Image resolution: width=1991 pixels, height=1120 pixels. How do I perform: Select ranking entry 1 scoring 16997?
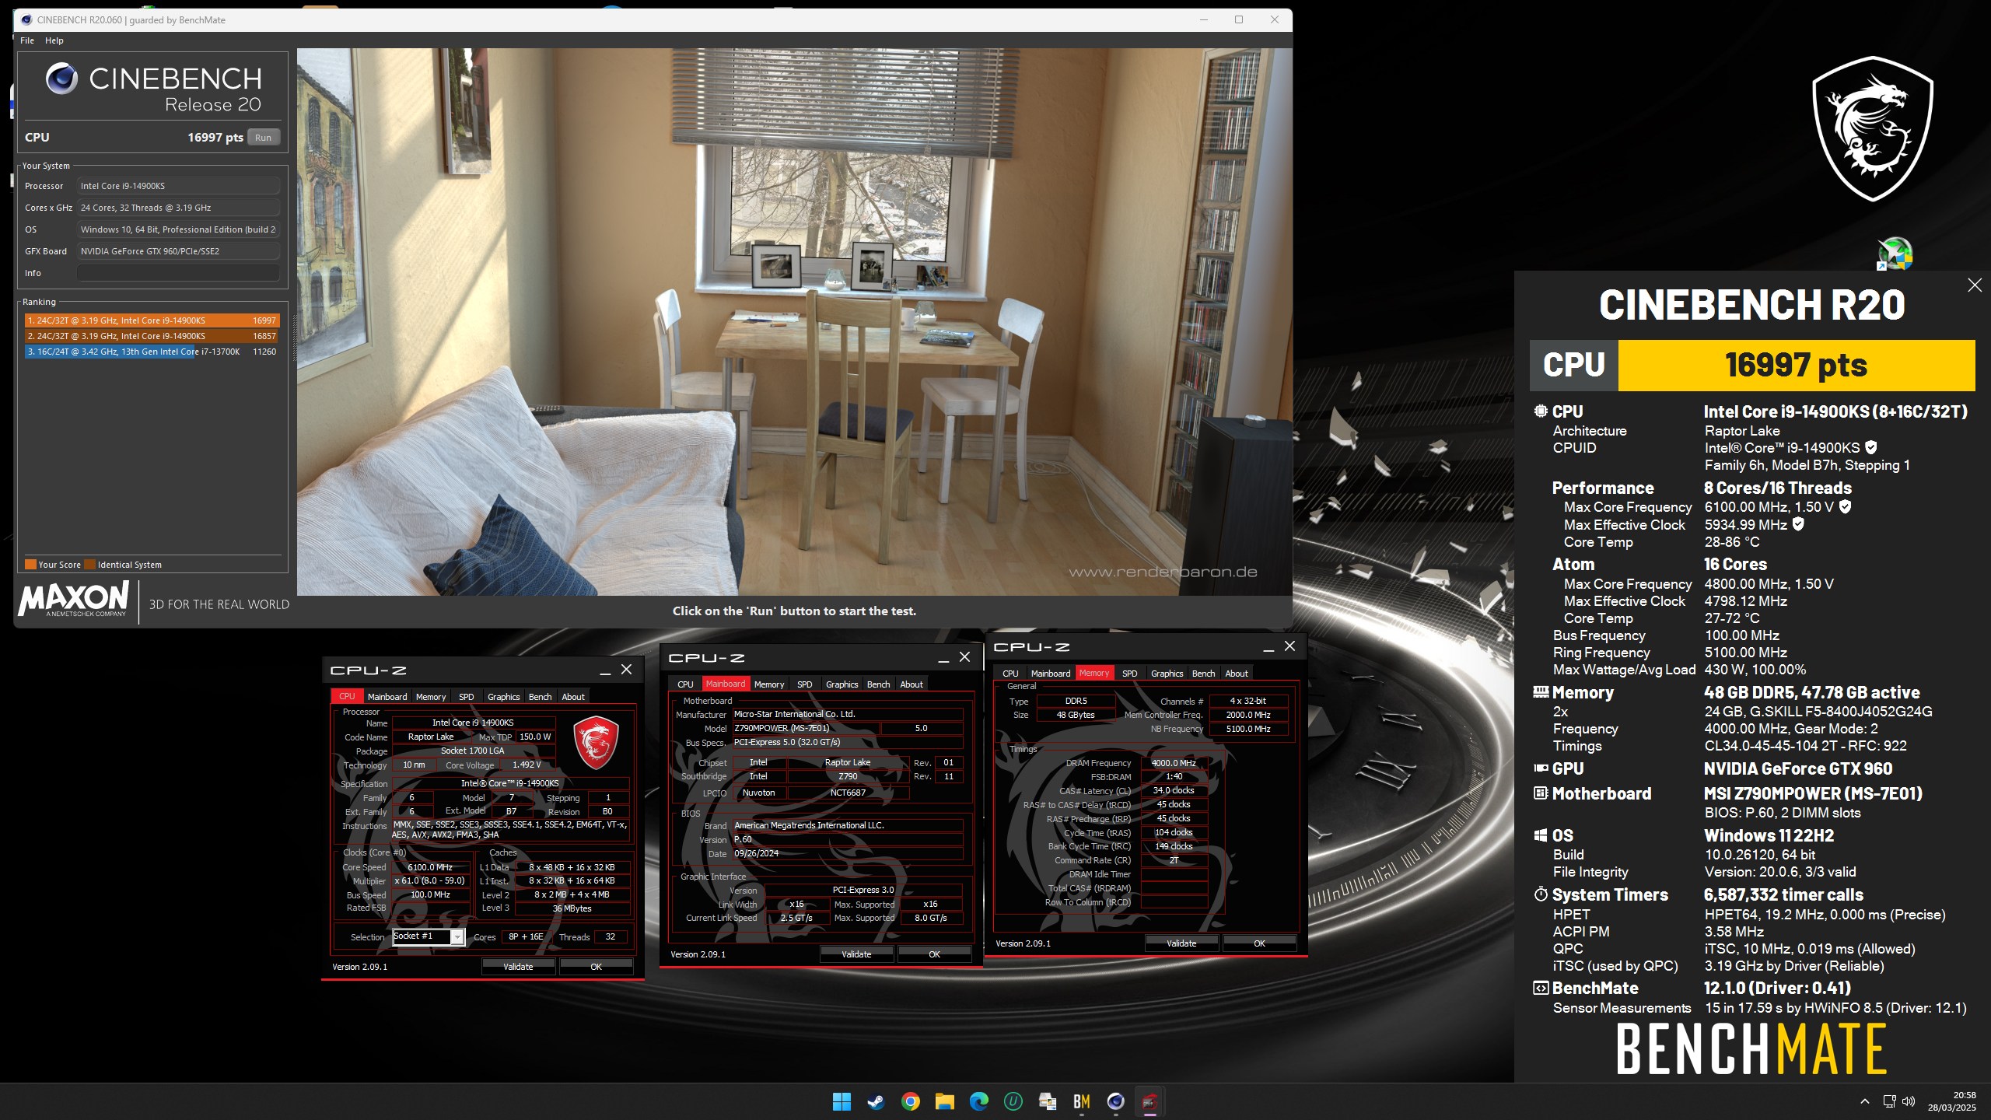152,320
